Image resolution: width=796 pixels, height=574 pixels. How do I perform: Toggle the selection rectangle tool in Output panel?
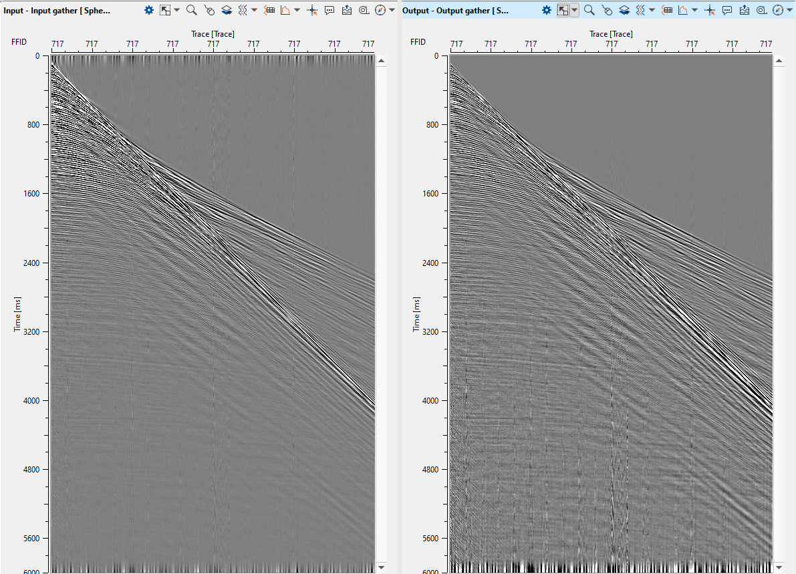(x=563, y=10)
